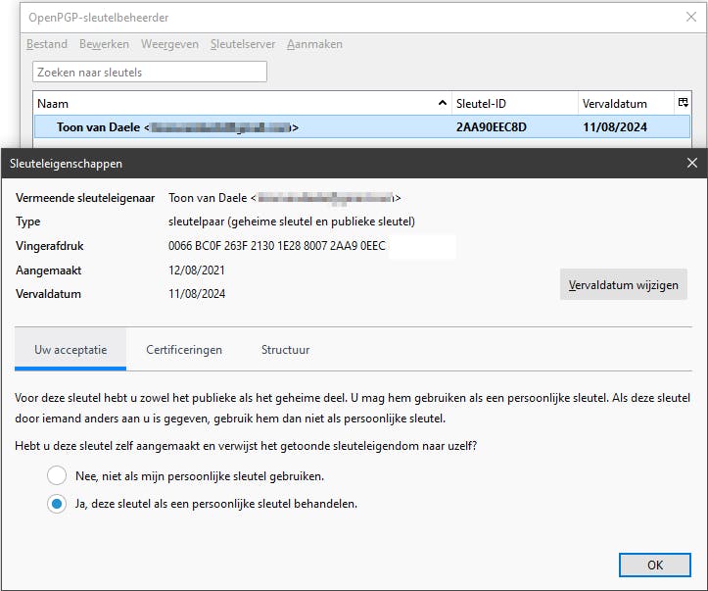The width and height of the screenshot is (708, 591).
Task: Open the Bestand menu
Action: [x=47, y=44]
